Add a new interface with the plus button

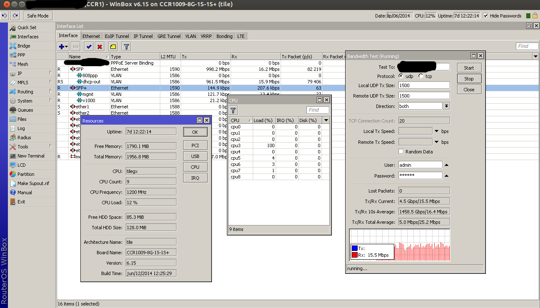63,47
